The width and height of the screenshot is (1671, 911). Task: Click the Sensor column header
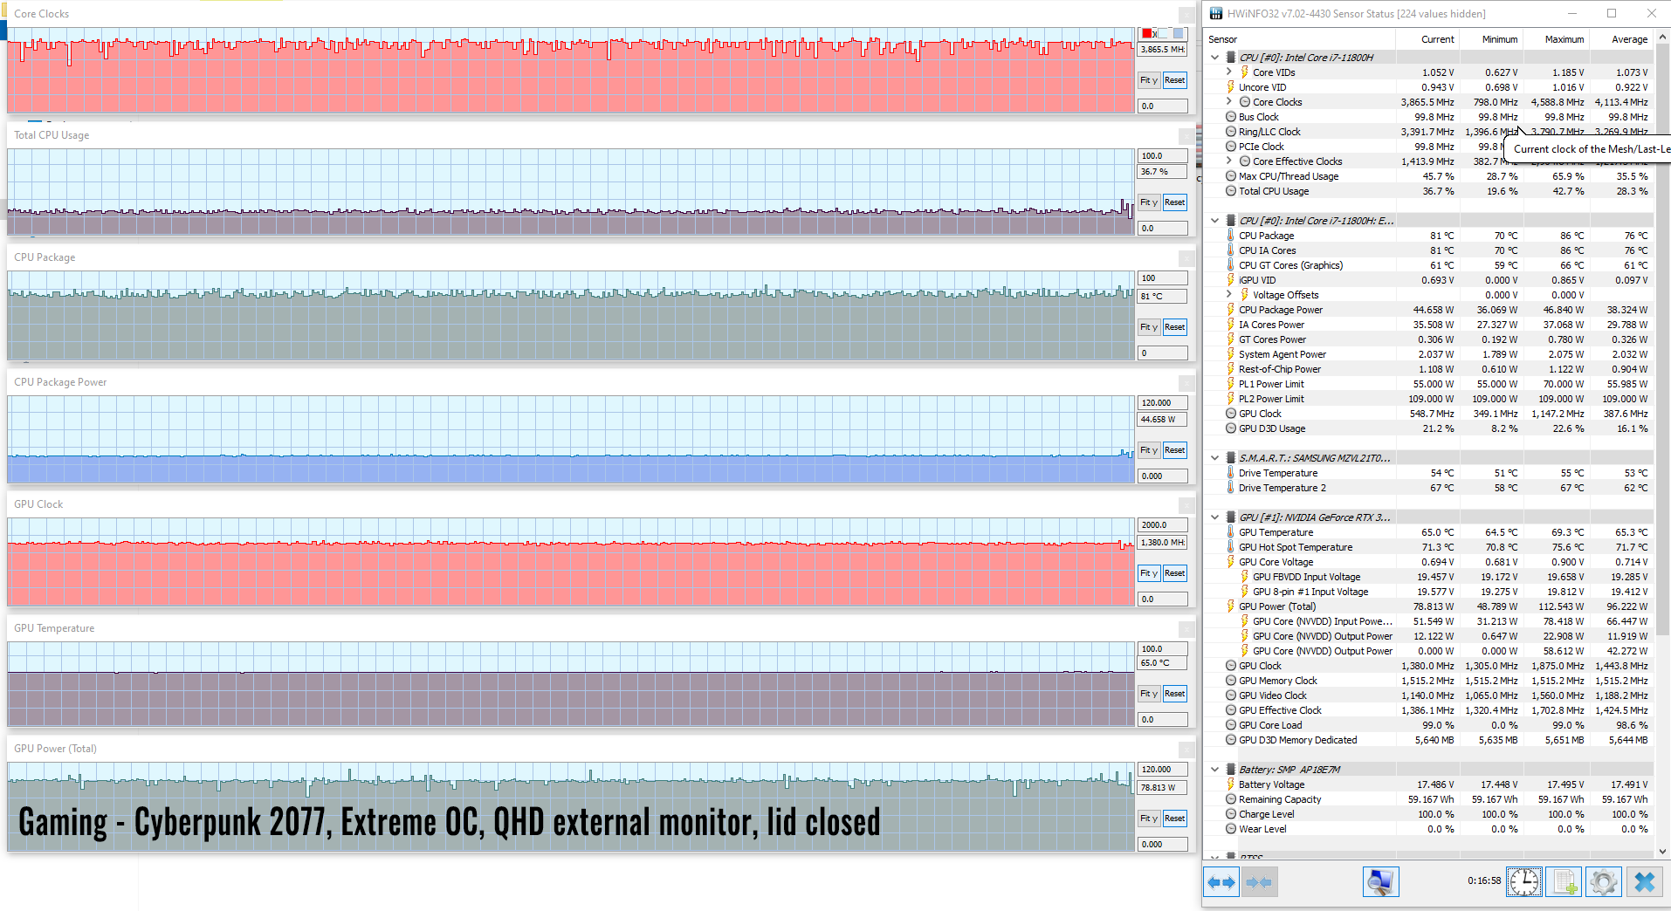pyautogui.click(x=1299, y=39)
